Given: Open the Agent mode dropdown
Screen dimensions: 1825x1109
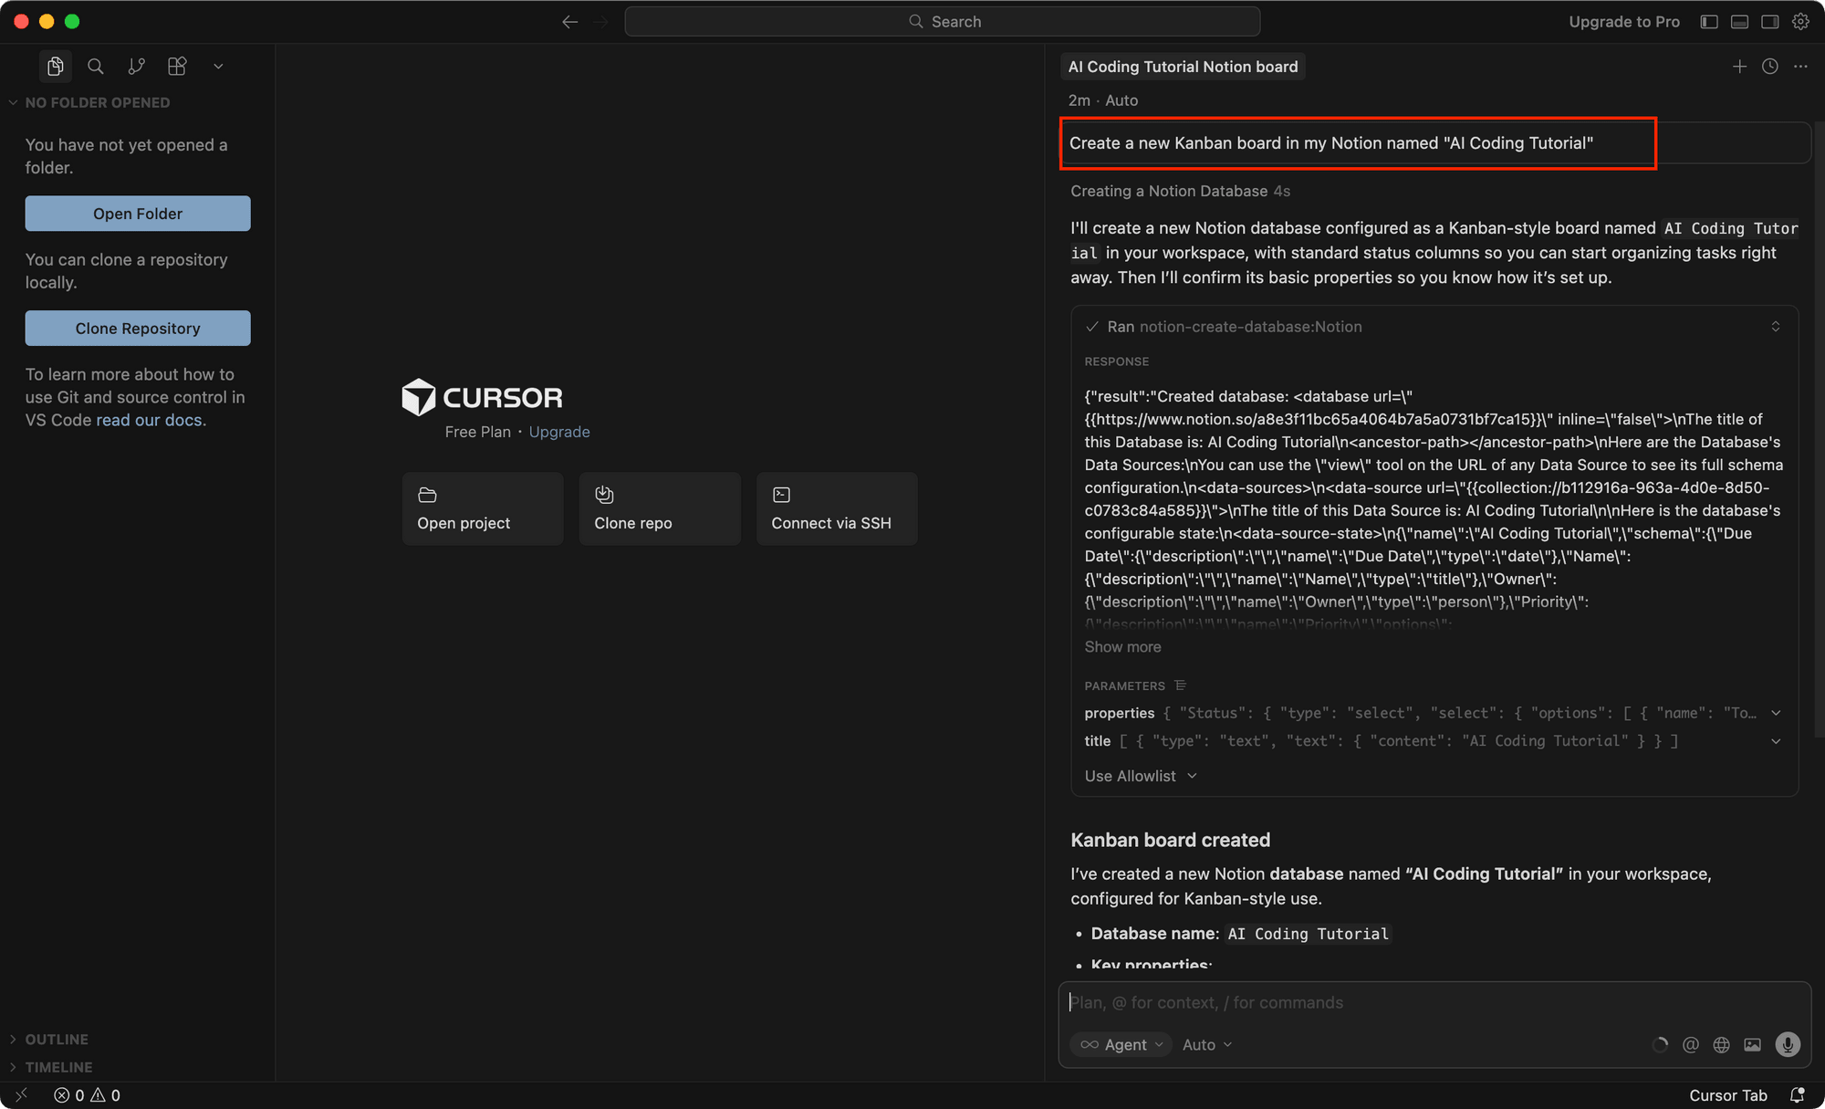Looking at the screenshot, I should click(x=1121, y=1044).
